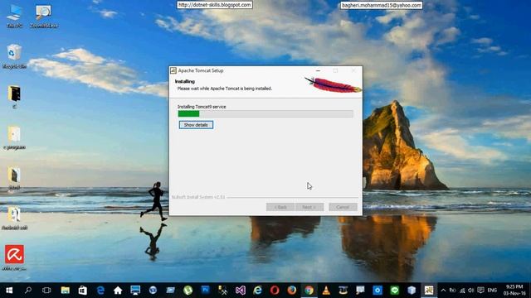Open the This PC desktop icon

click(14, 16)
